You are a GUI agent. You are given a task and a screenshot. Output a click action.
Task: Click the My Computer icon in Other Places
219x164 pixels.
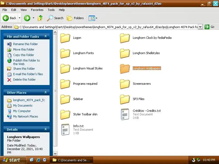click(x=9, y=111)
